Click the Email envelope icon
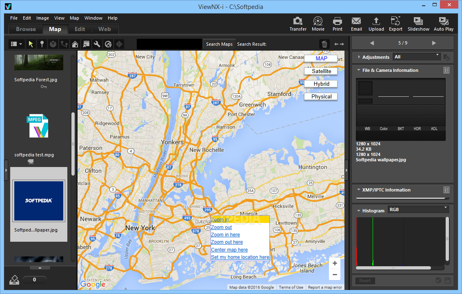The height and width of the screenshot is (294, 462). coord(356,24)
